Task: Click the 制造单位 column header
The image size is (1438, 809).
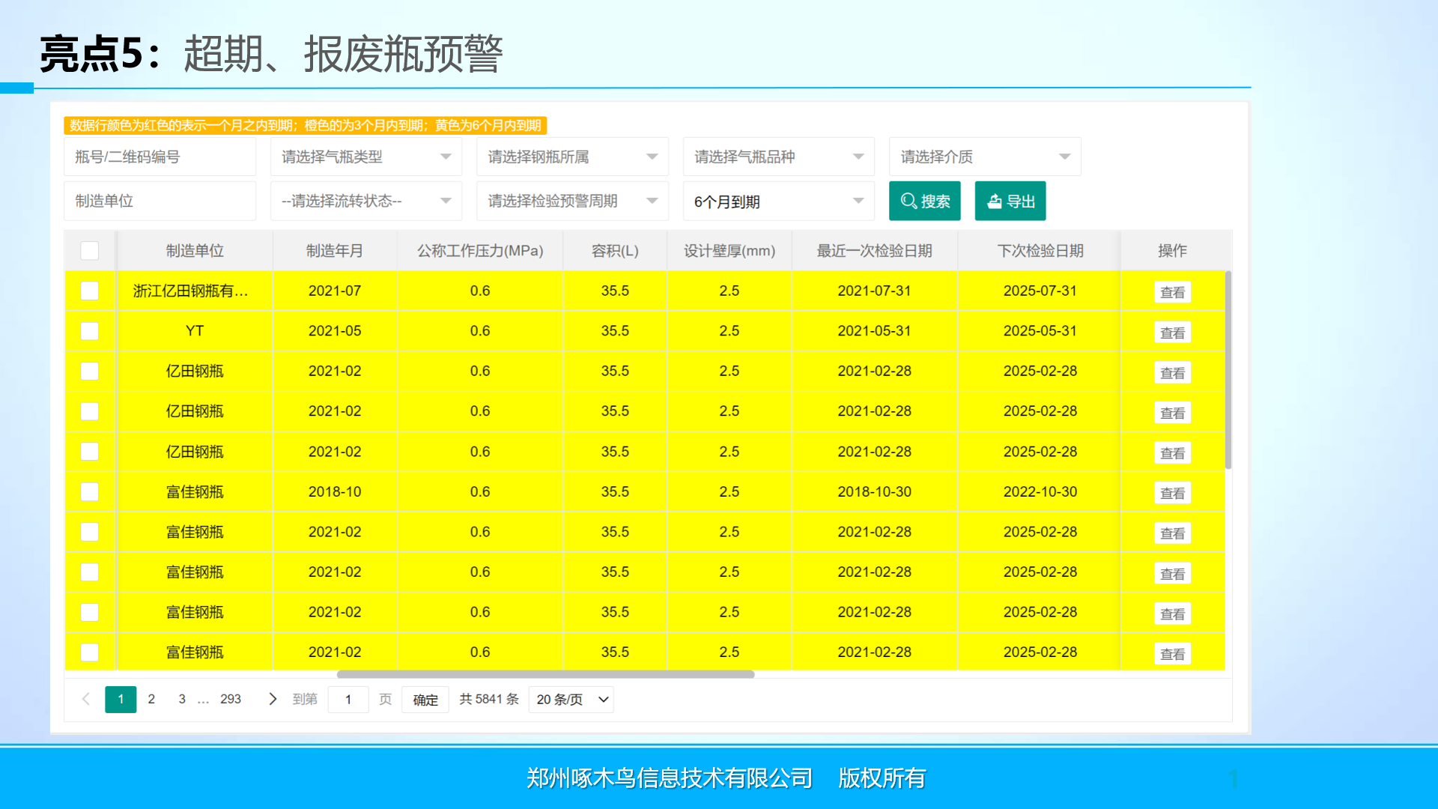Action: [x=195, y=250]
